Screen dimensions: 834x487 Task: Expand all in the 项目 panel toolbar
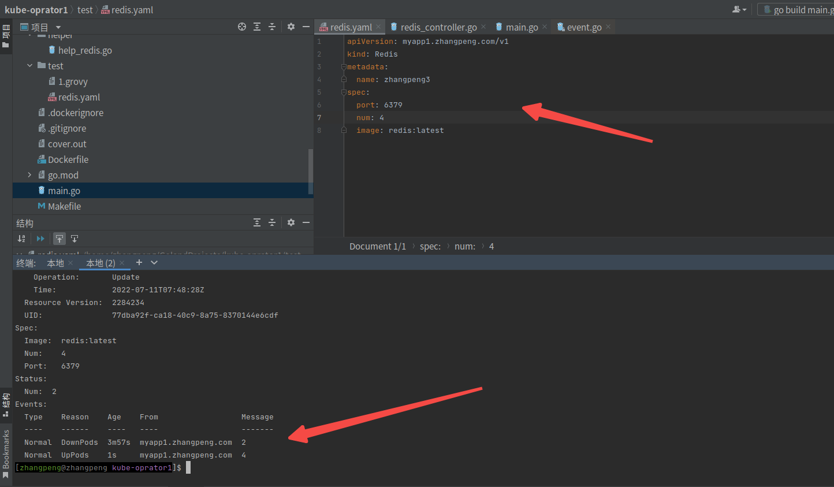pos(257,27)
